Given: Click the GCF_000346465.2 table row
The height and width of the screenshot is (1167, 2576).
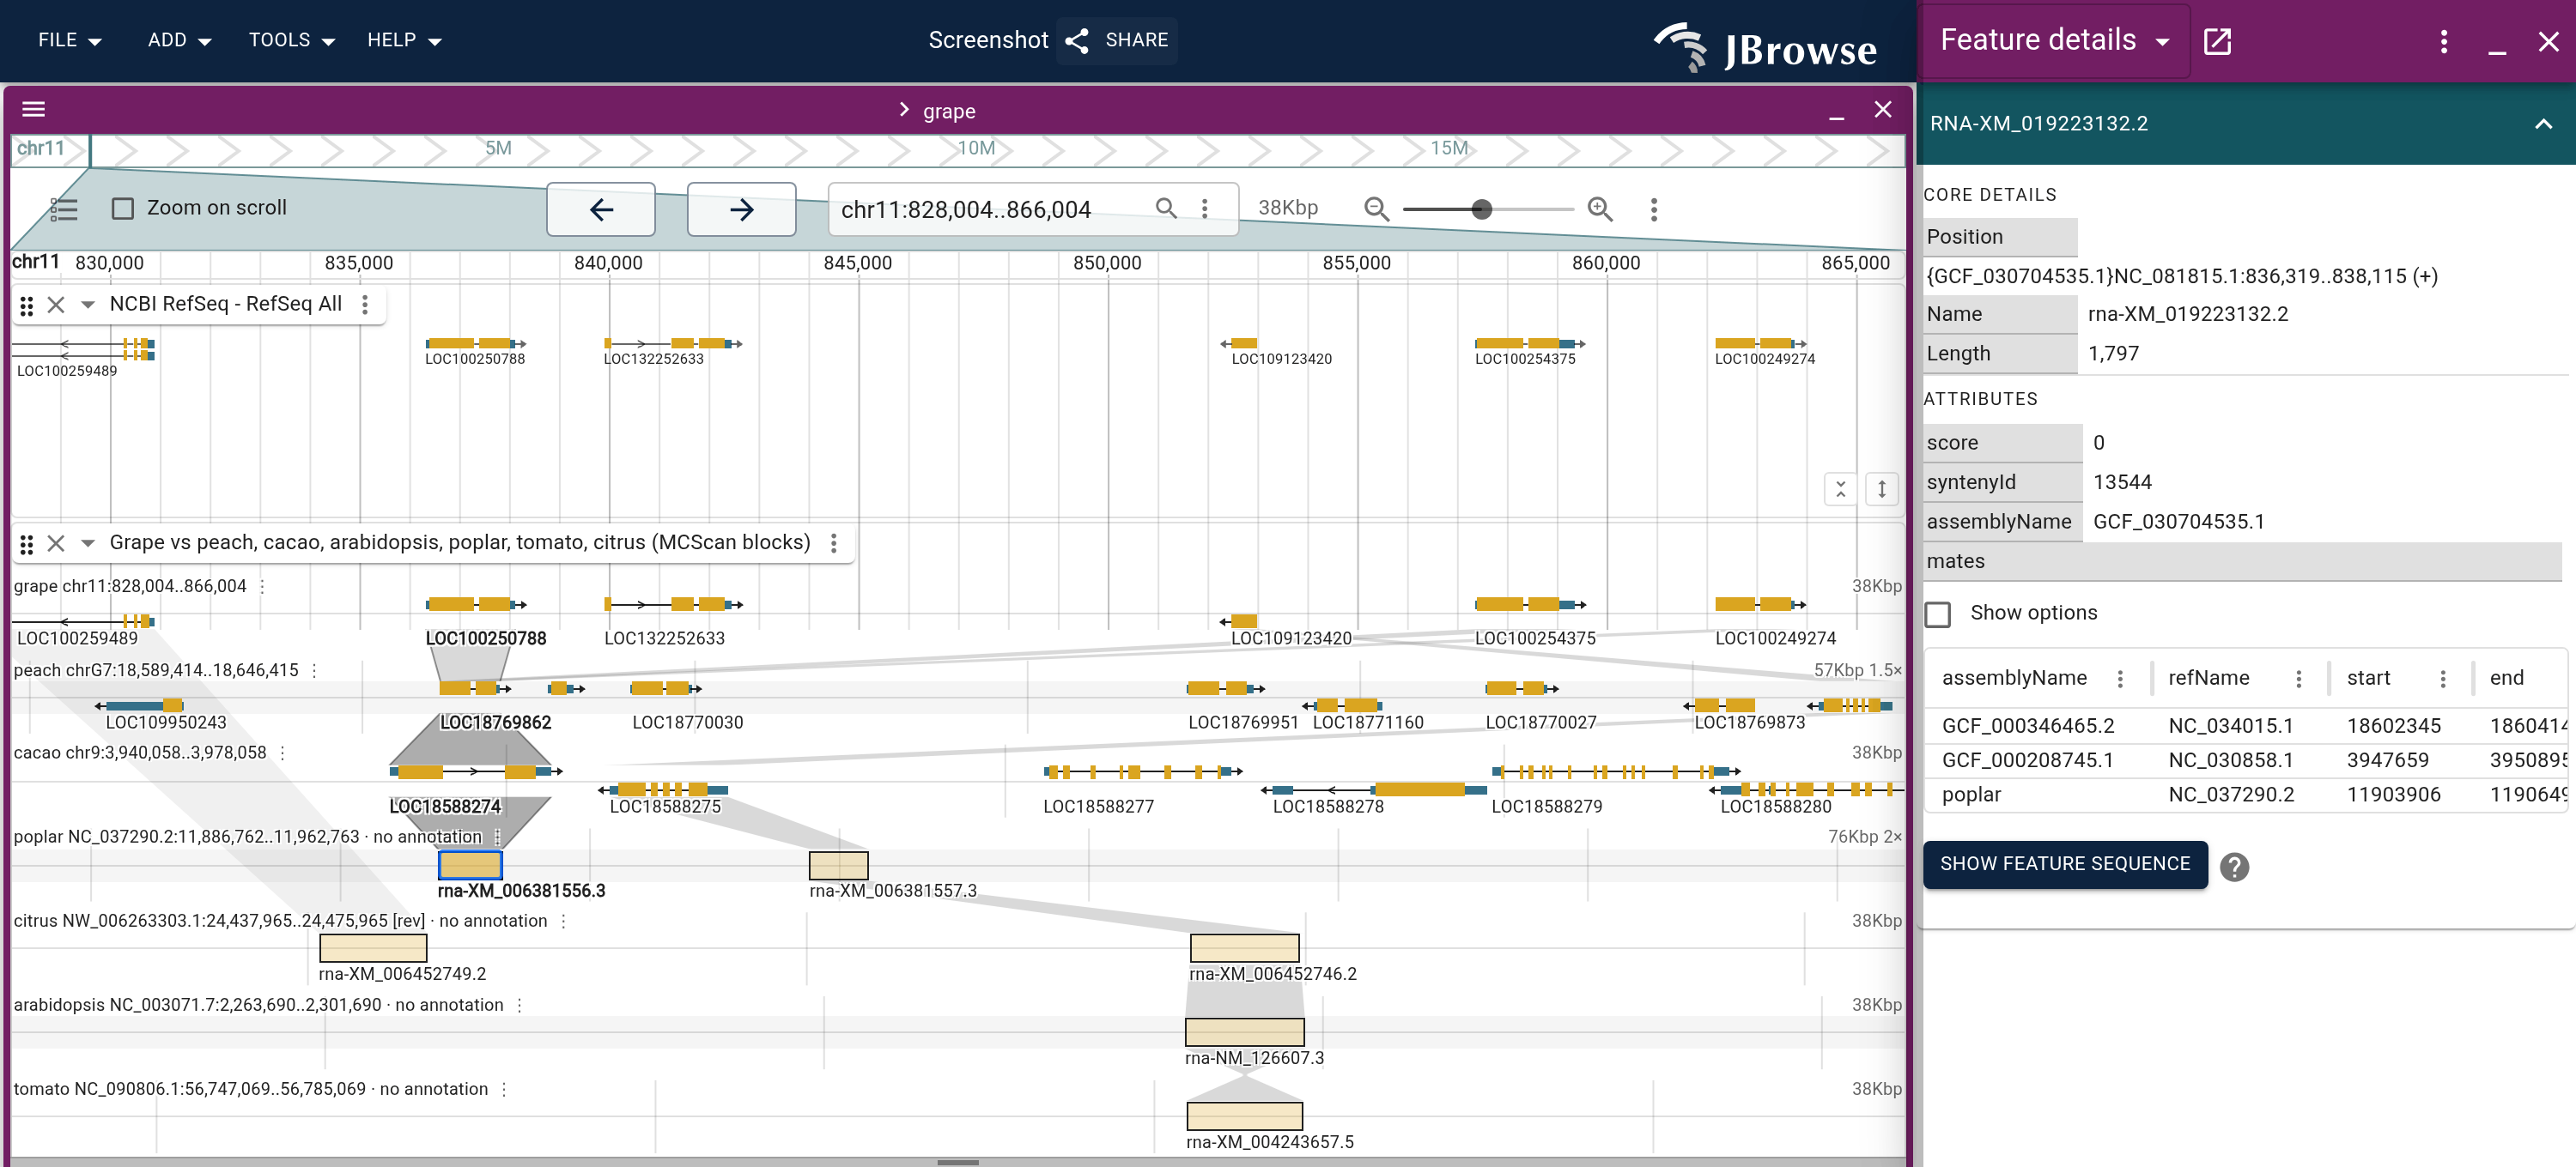Looking at the screenshot, I should 2245,727.
